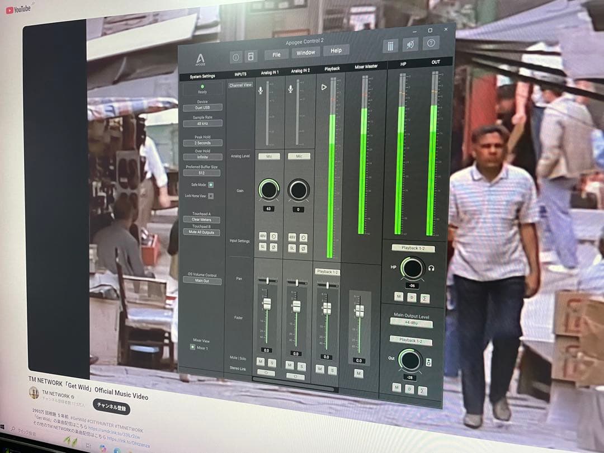Select the Mixer 1 radio button
The image size is (604, 453).
(x=193, y=347)
